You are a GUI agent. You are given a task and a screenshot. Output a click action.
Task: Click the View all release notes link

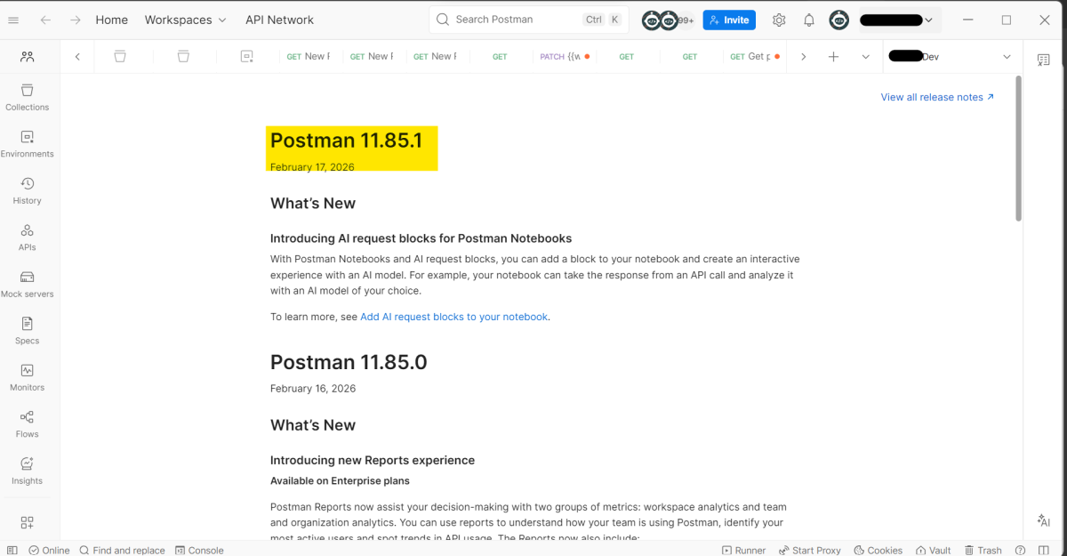point(931,97)
